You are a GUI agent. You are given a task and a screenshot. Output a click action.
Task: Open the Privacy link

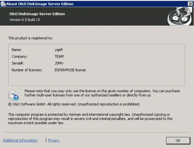pos(54,140)
